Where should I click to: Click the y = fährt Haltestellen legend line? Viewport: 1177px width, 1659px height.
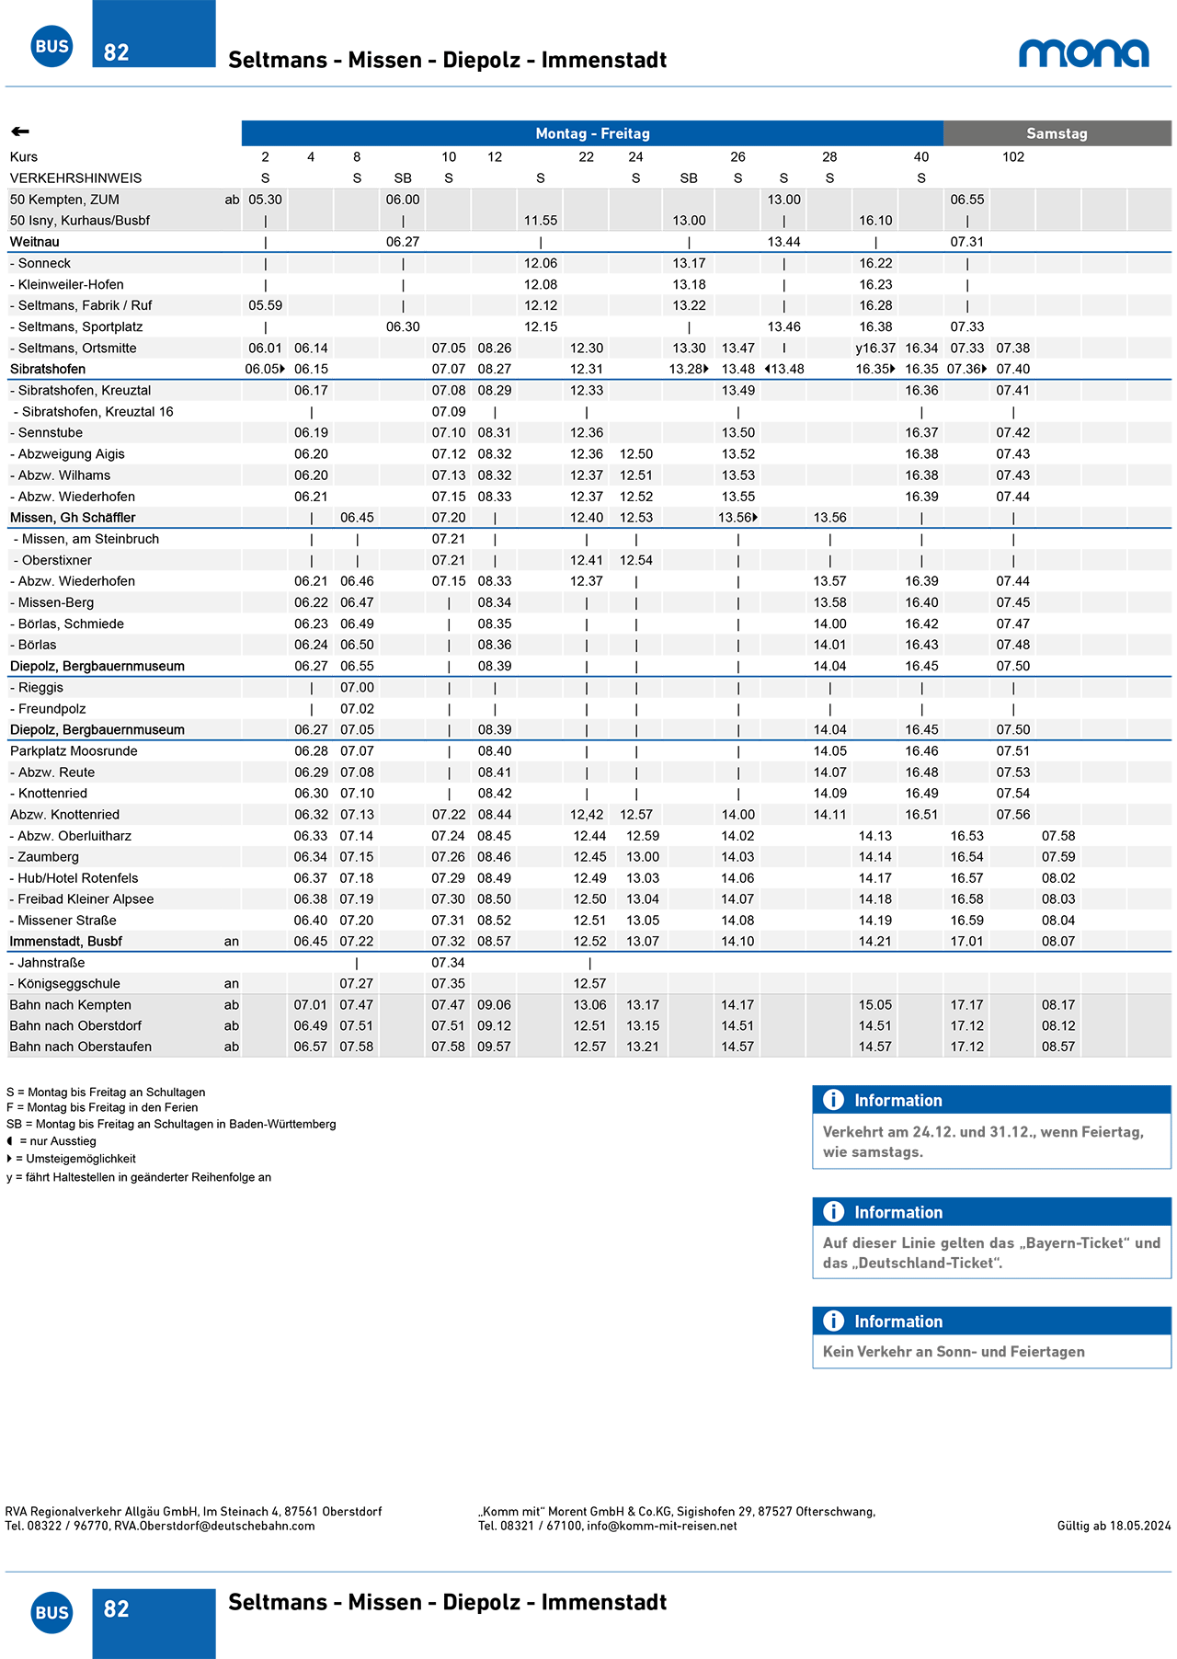pyautogui.click(x=139, y=1177)
